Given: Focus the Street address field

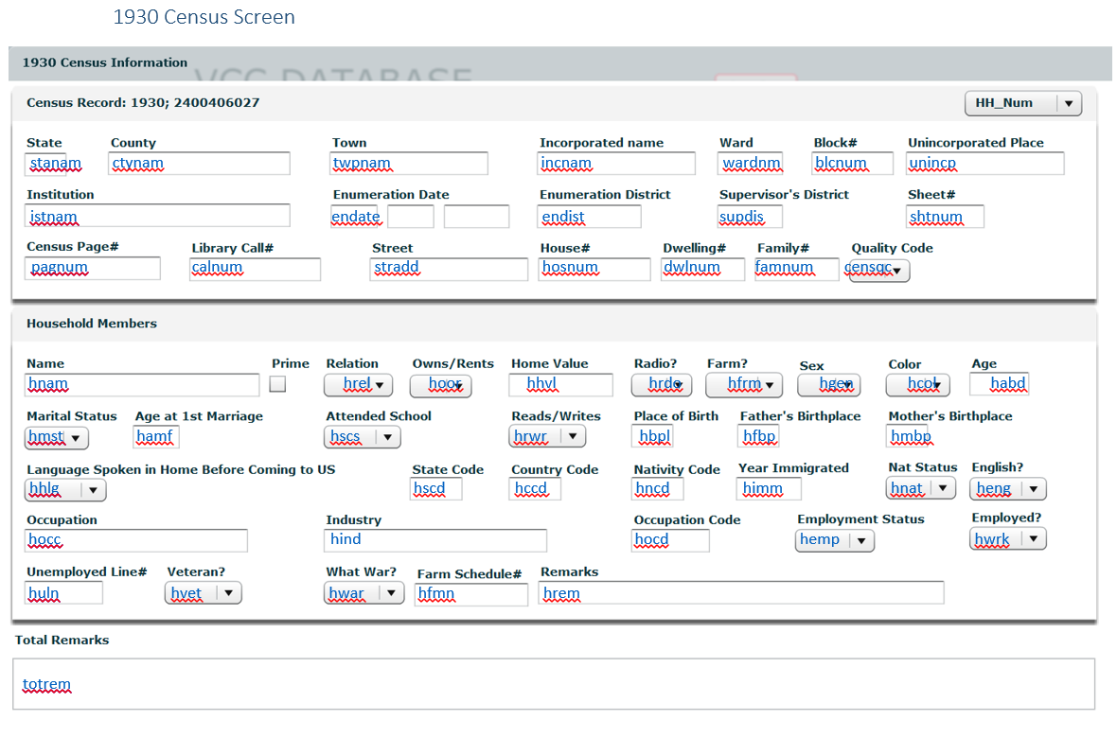Looking at the screenshot, I should click(x=449, y=269).
